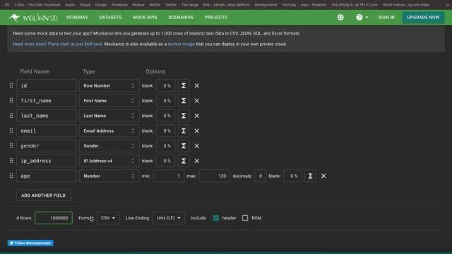452x254 pixels.
Task: Click the formula sigma for last_name field
Action: [x=184, y=116]
